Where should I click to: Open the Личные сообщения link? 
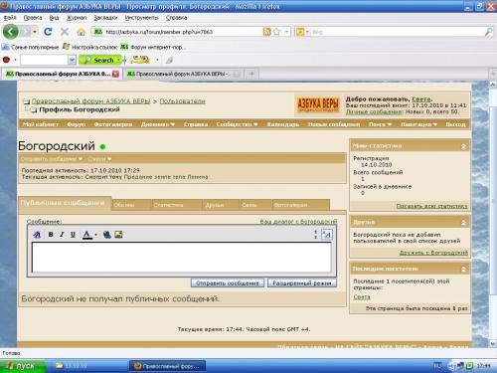(374, 111)
